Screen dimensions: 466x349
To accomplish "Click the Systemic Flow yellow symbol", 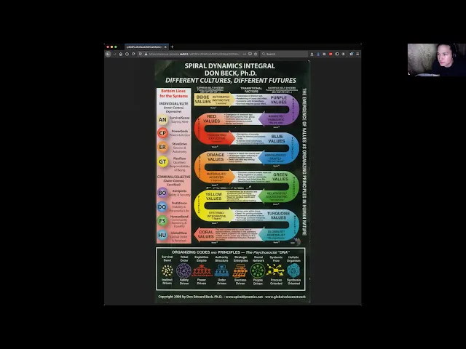I will [275, 270].
